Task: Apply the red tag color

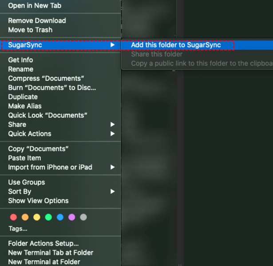Action: pyautogui.click(x=13, y=217)
